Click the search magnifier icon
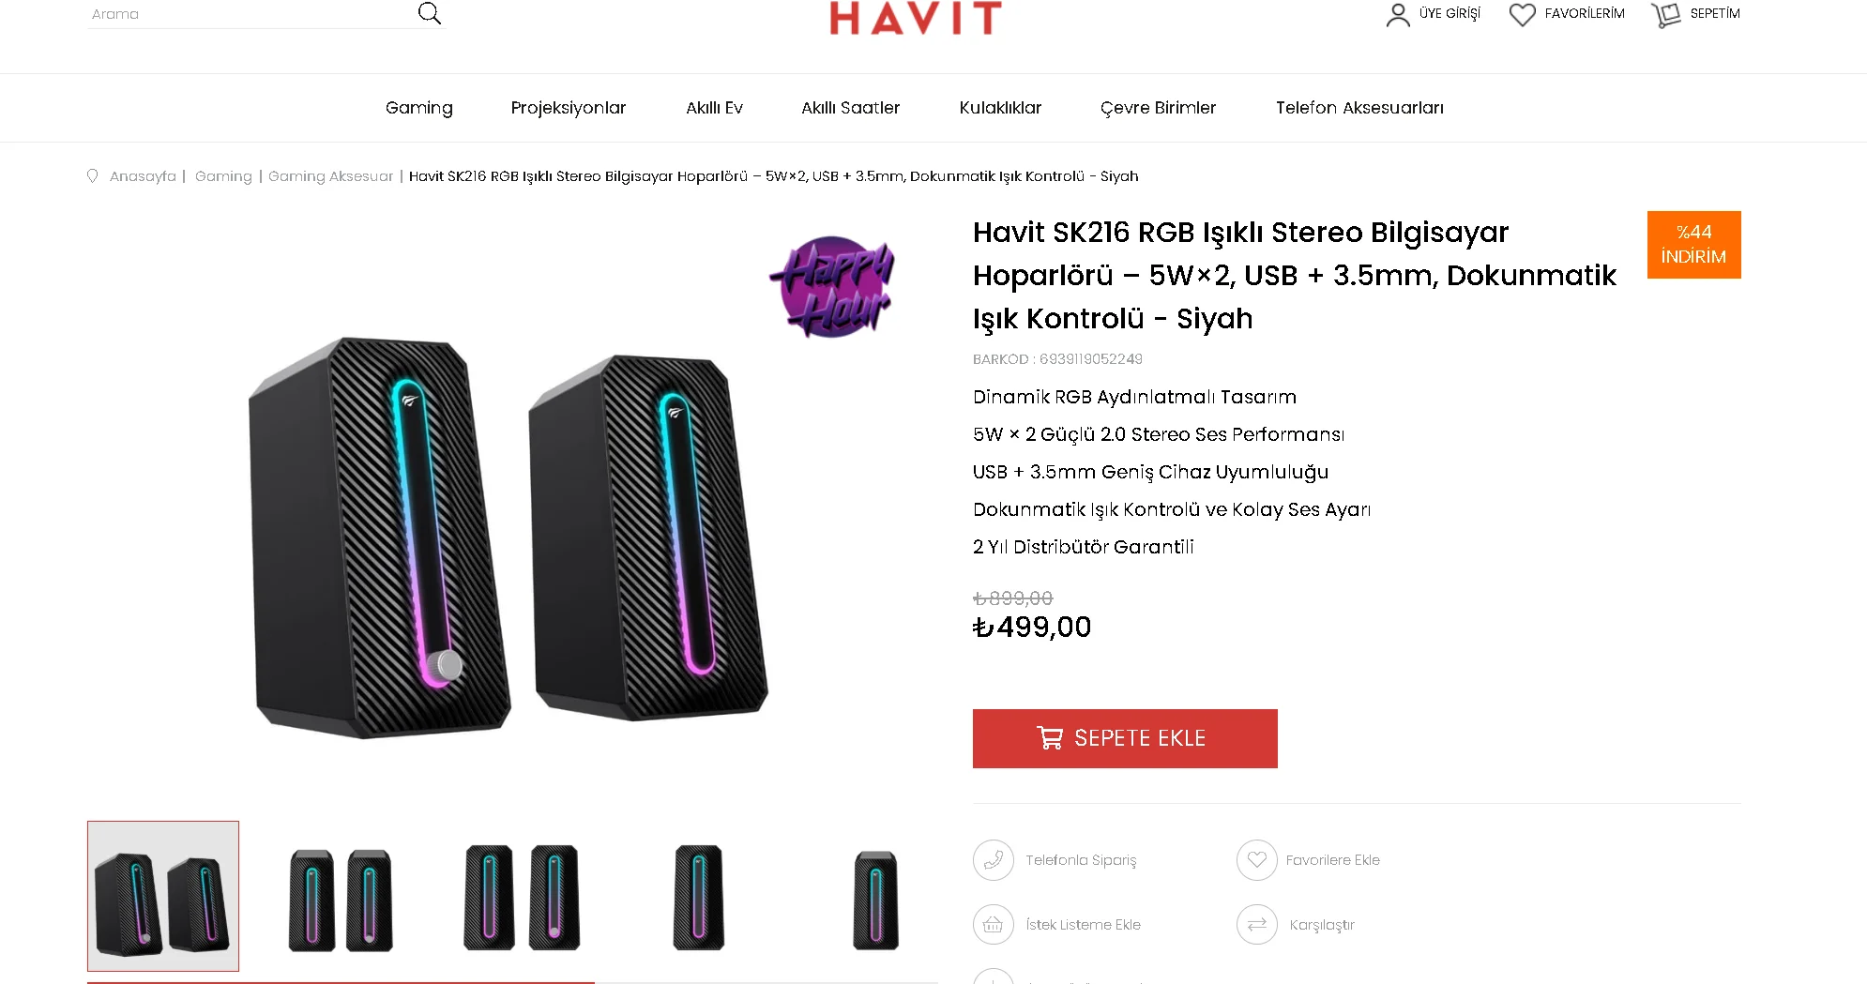 pyautogui.click(x=429, y=13)
